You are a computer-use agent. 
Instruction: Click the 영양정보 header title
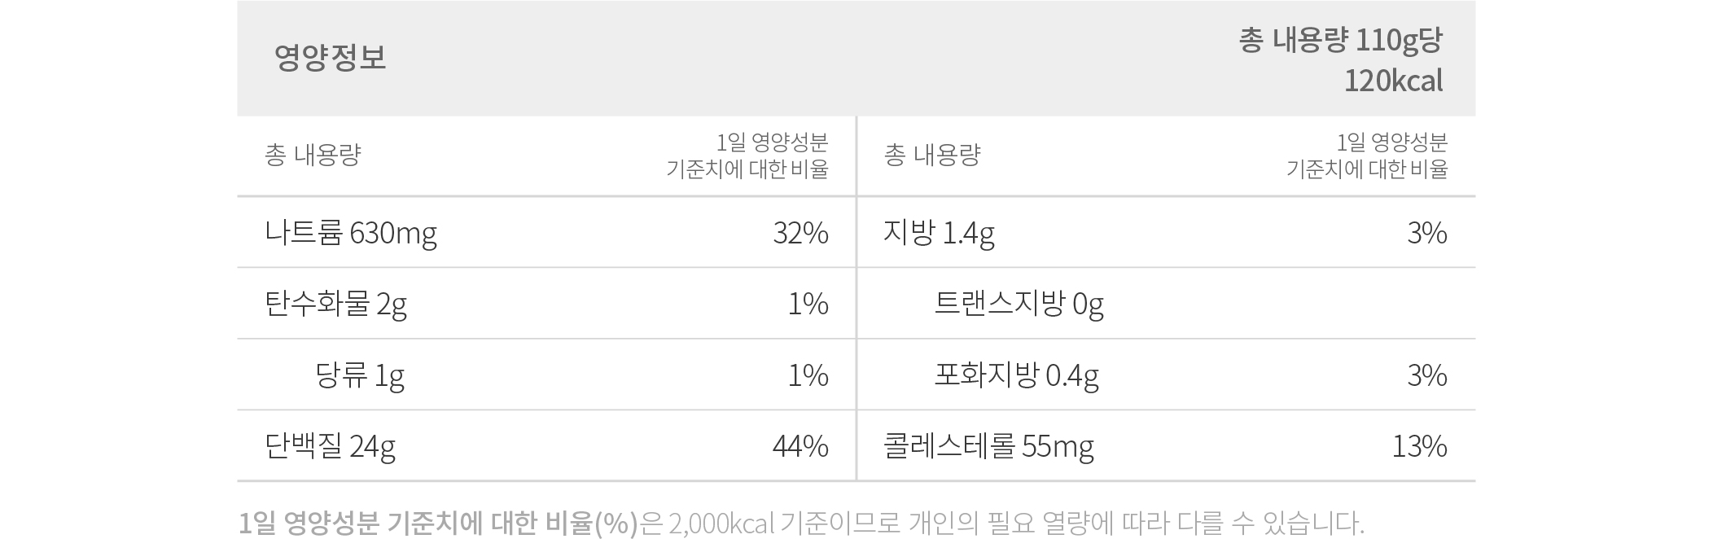330,58
